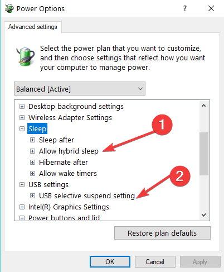Select the Advanced settings tab
The height and width of the screenshot is (272, 224).
33,27
